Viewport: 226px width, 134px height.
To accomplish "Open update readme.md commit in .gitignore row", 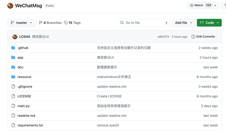I will 112,87.
